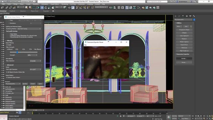The height and width of the screenshot is (120, 213).
Task: Toggle the Angle Snap icon
Action: (x=81, y=8)
